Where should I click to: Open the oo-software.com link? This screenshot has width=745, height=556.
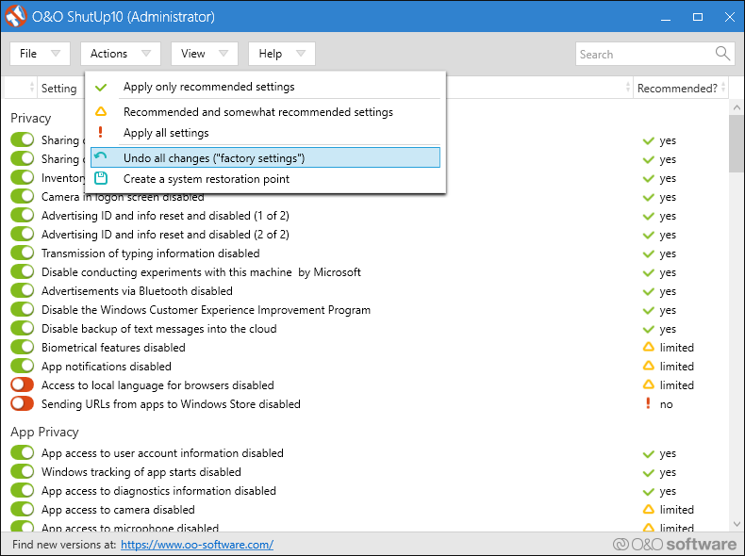coord(197,545)
